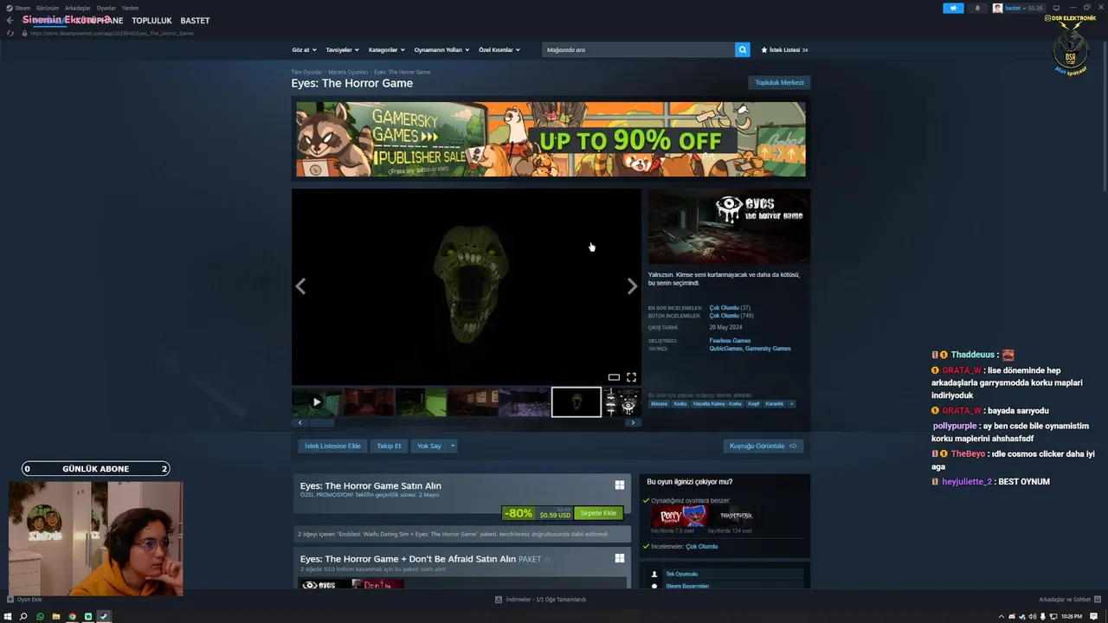
Task: Open the downloads icon in the status bar
Action: click(x=499, y=599)
